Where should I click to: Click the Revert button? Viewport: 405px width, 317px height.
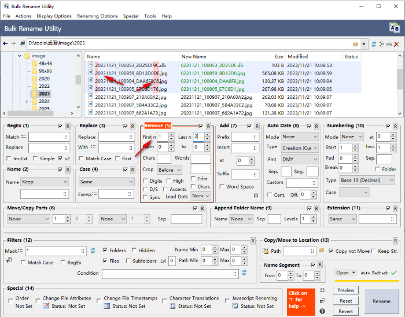(345, 311)
